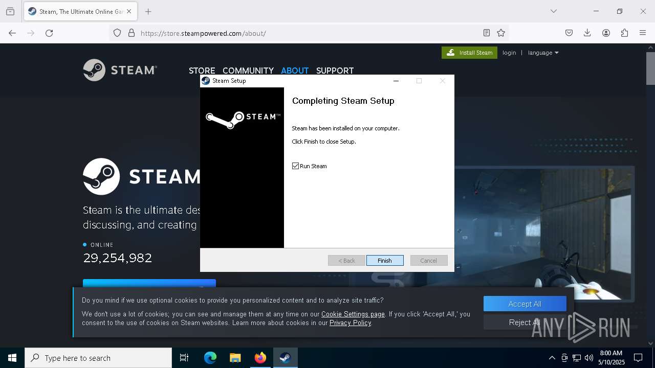Image resolution: width=655 pixels, height=368 pixels.
Task: Bookmark this page with star icon
Action: (x=501, y=33)
